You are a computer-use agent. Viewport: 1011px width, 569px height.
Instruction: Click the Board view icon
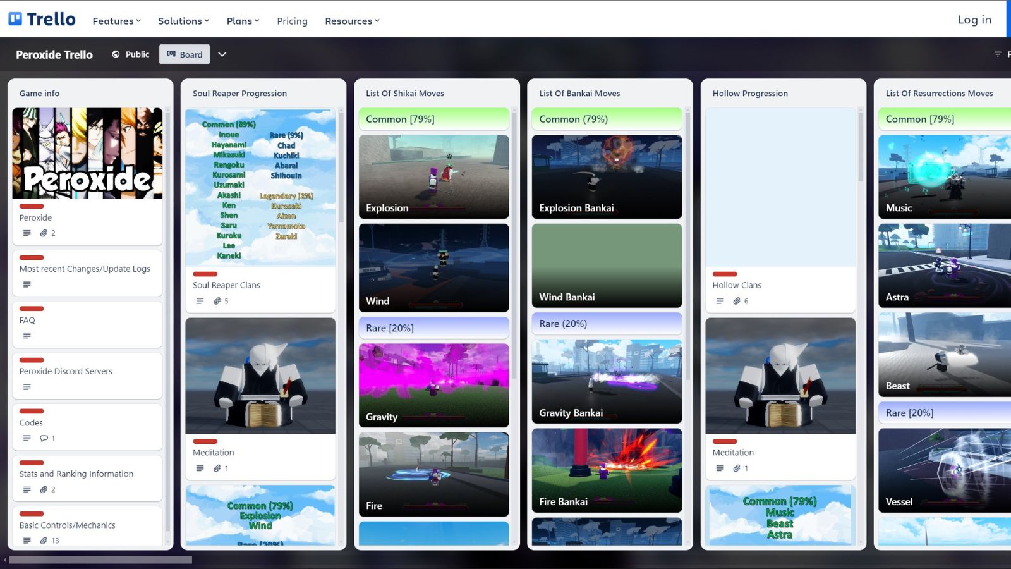pos(171,54)
